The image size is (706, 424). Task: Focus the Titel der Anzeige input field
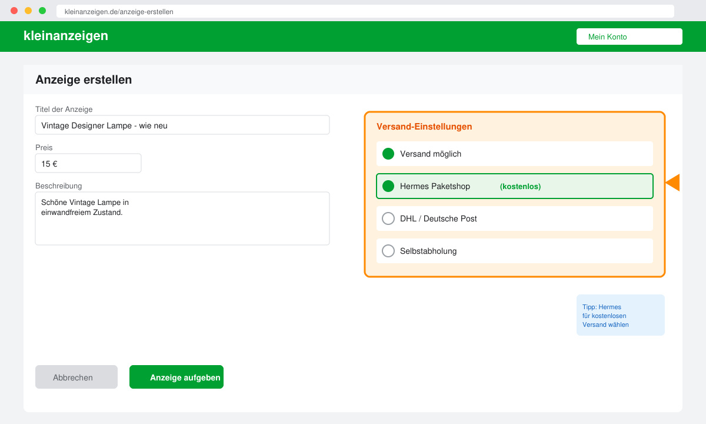182,125
